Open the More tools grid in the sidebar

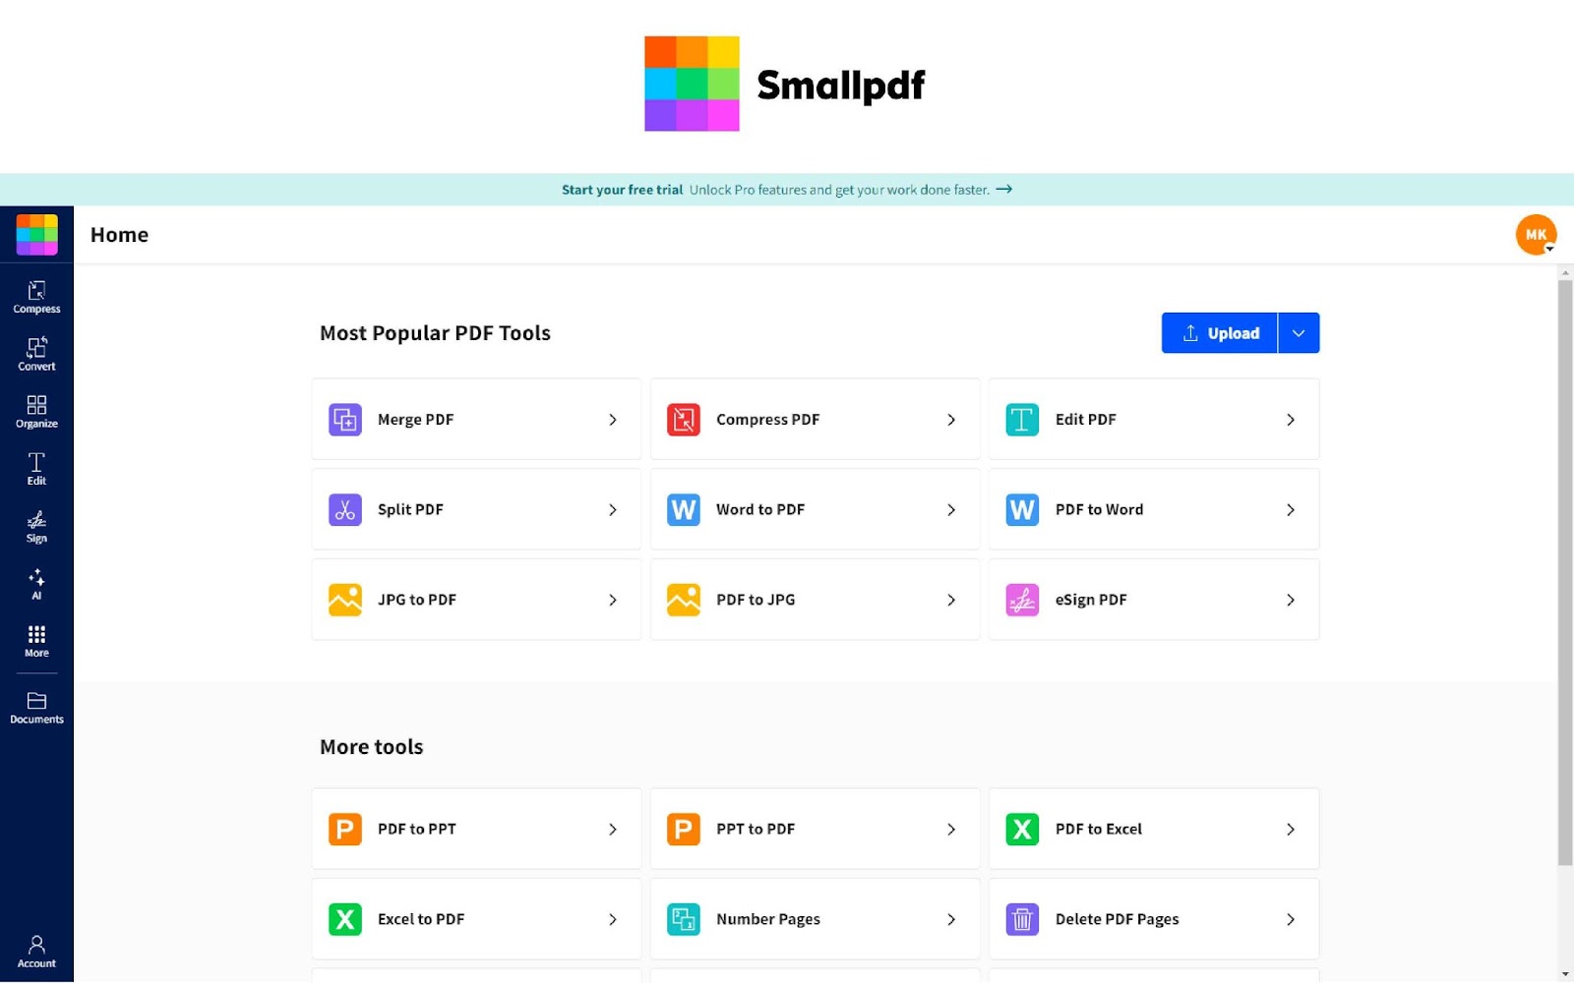(x=36, y=641)
